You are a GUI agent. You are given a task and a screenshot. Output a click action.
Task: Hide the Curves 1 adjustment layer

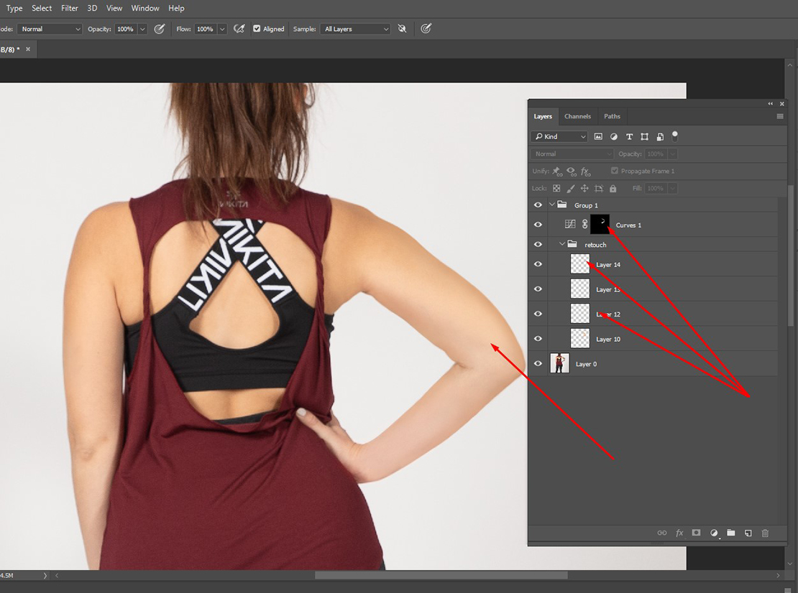tap(538, 225)
